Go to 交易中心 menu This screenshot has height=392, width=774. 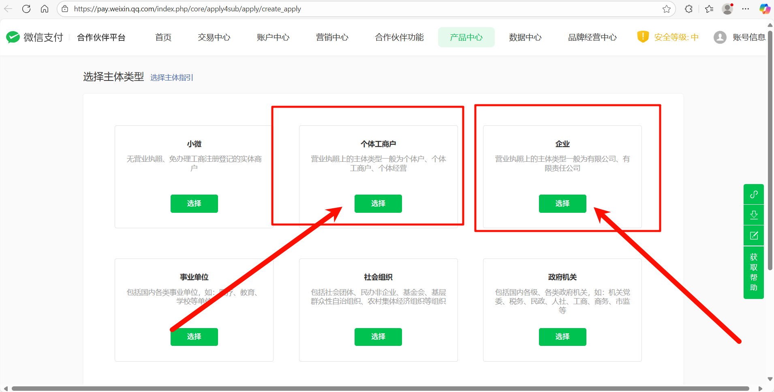pyautogui.click(x=214, y=37)
